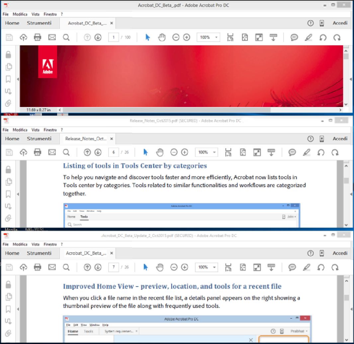Close Acrobat_DC_Beta document tab in top window
The width and height of the screenshot is (354, 344).
112,23
